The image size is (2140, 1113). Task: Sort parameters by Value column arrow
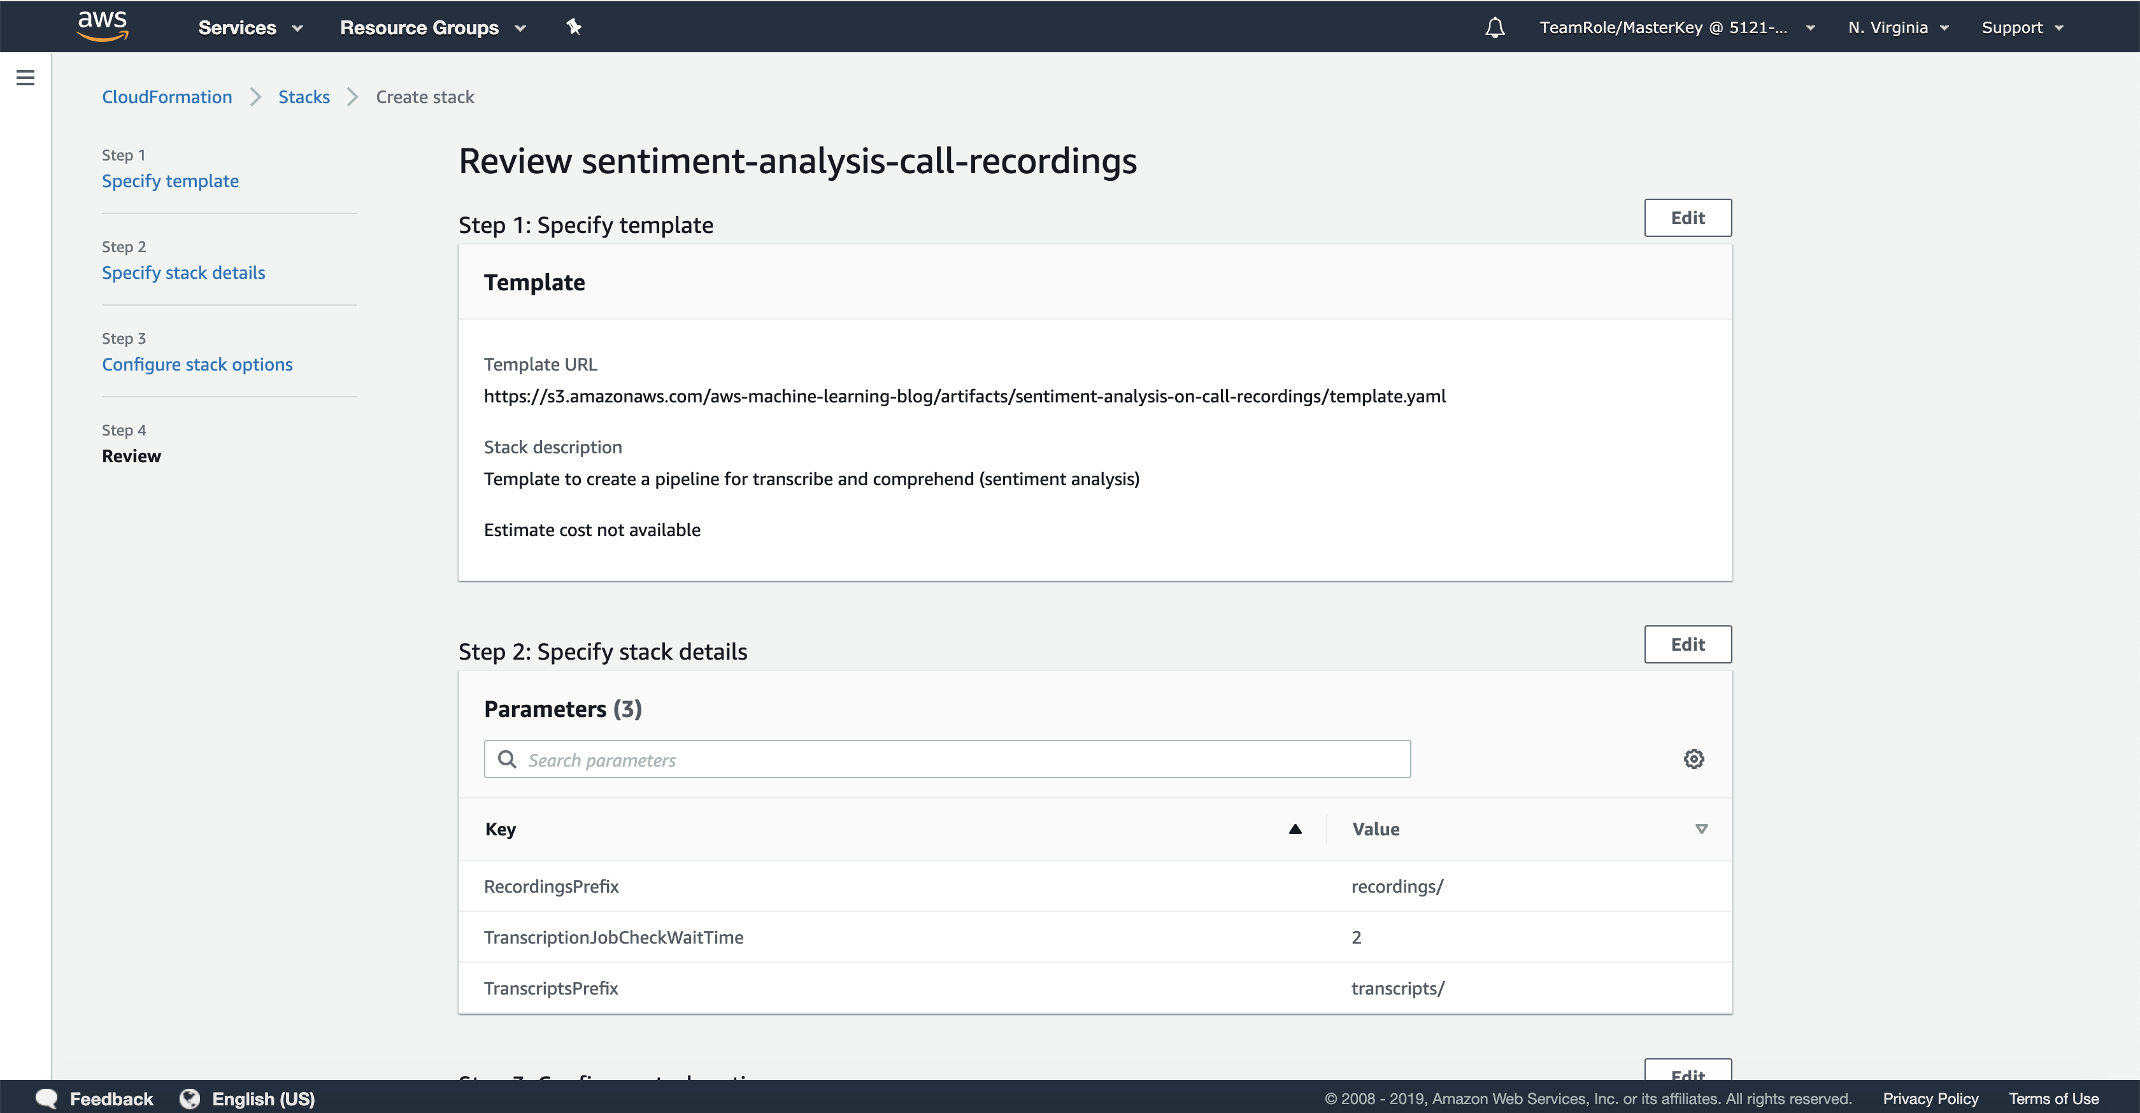point(1701,829)
